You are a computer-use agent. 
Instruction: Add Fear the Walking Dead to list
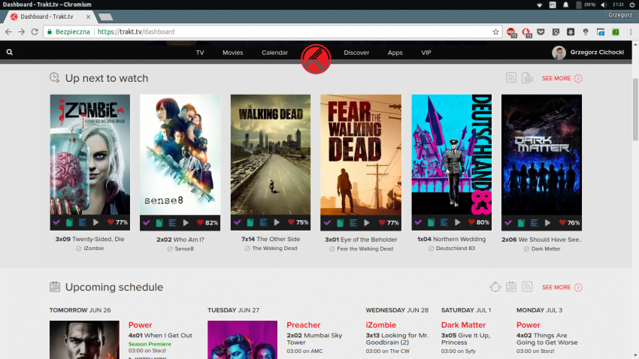click(x=353, y=222)
